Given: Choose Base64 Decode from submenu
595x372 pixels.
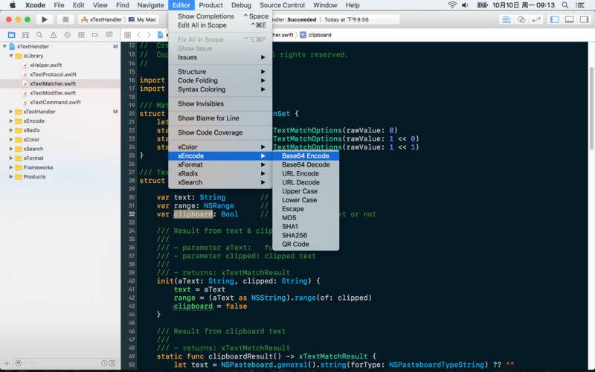Looking at the screenshot, I should pos(306,164).
